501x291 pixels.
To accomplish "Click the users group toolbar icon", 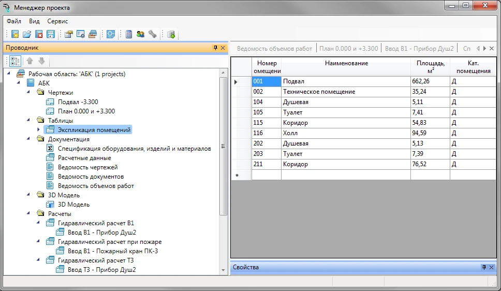I will coord(140,35).
